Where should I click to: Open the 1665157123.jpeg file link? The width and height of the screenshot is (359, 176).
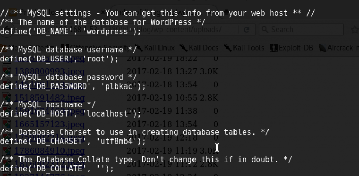tap(49, 124)
